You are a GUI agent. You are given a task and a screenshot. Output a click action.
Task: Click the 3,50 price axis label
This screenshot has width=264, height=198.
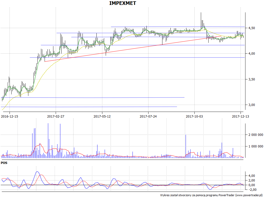[251, 79]
